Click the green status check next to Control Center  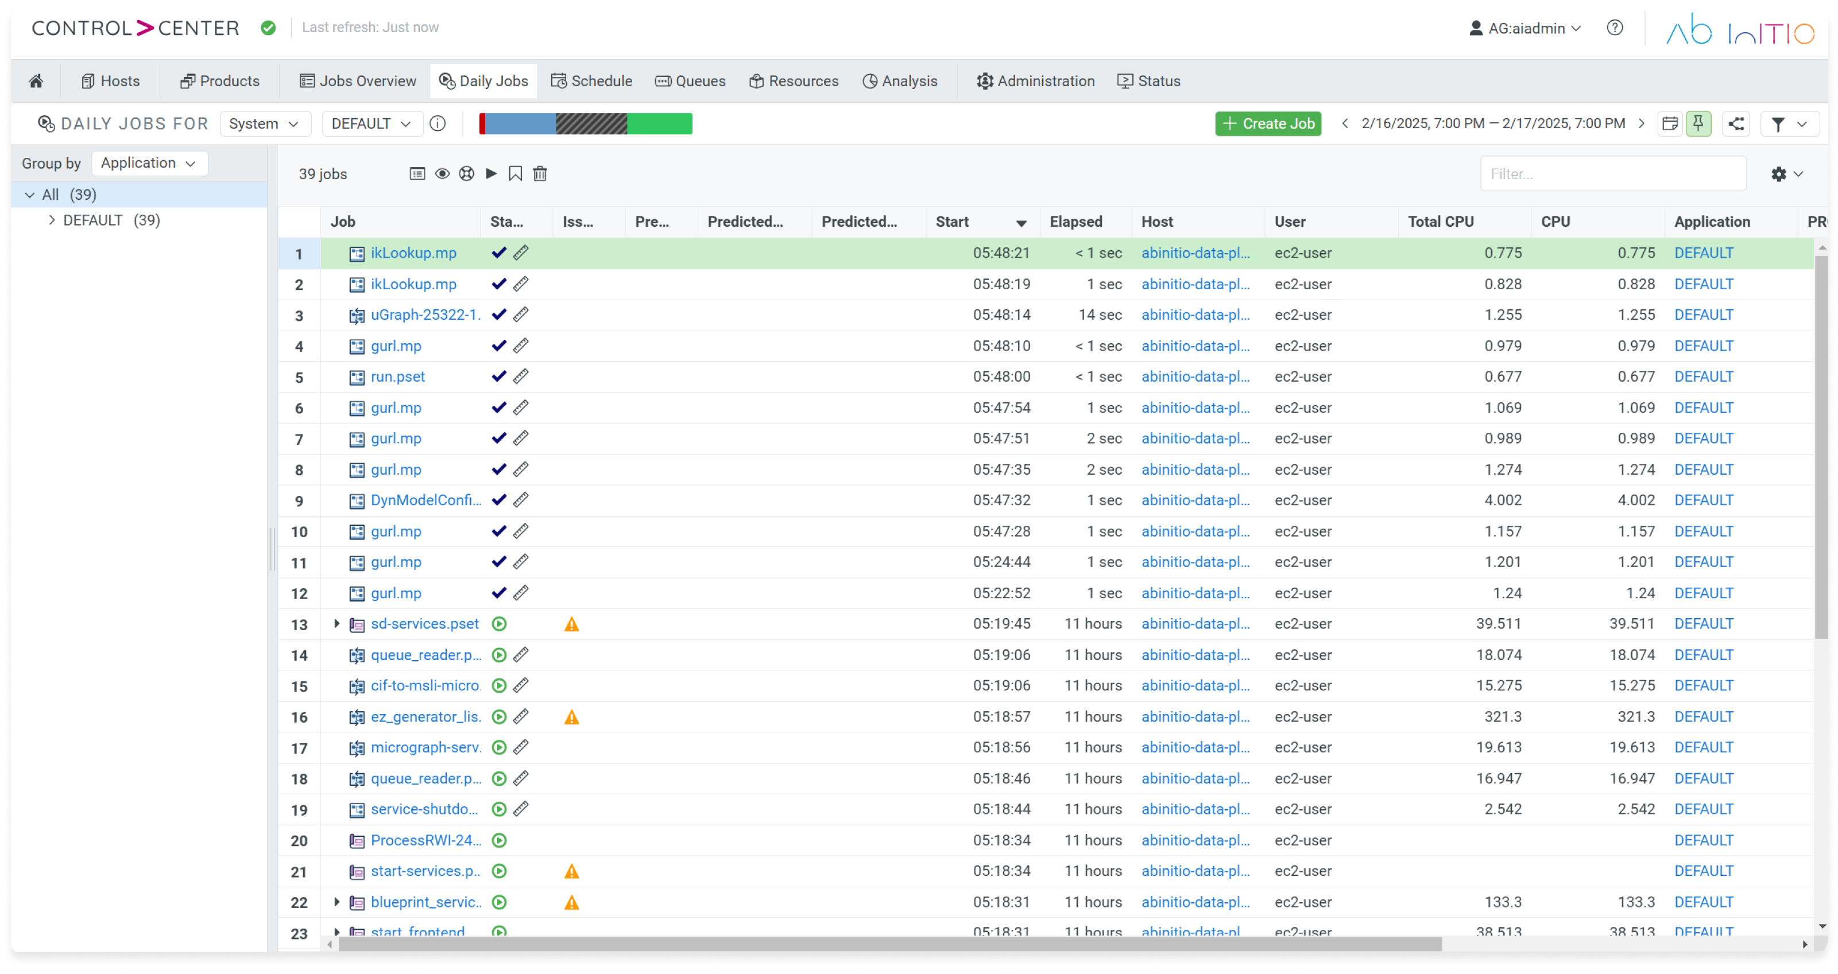pos(268,28)
